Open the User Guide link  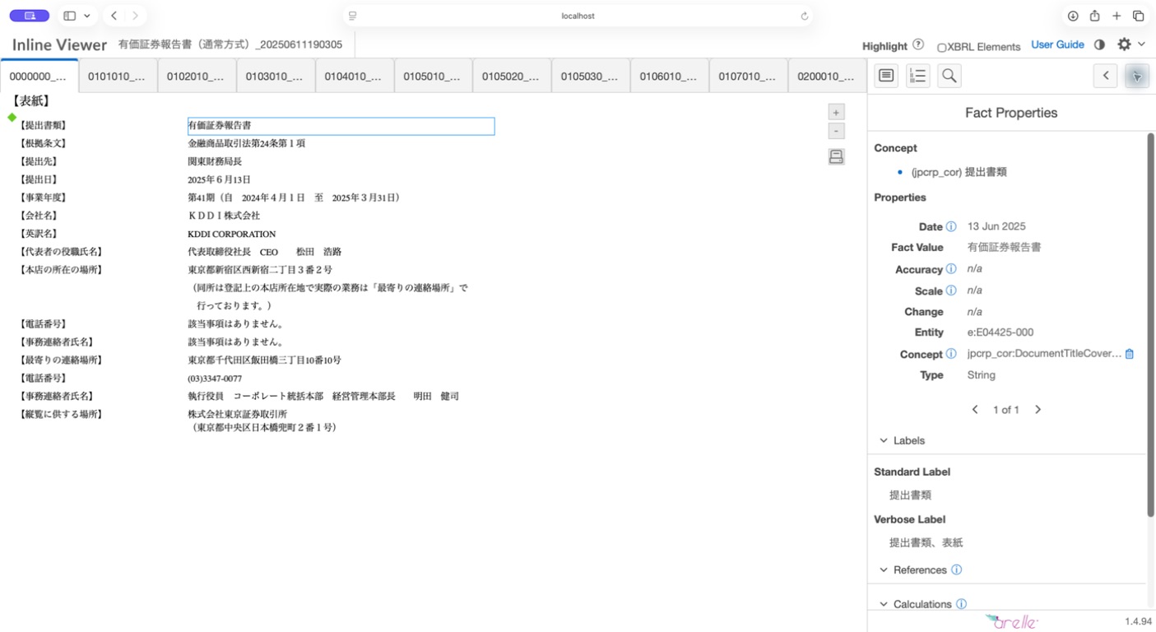(1057, 44)
